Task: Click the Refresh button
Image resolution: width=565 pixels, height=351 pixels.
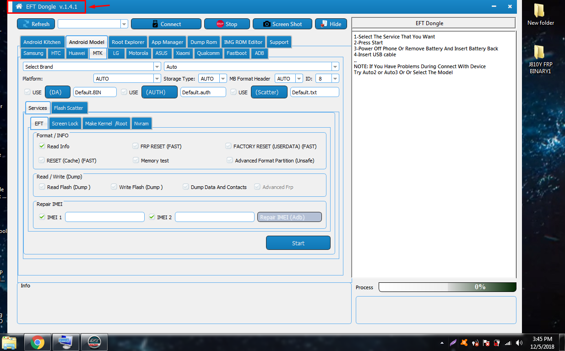Action: (36, 24)
